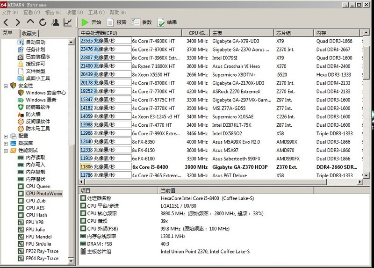374x268 pixels.
Task: Open 文件类型 tree item
Action: pyautogui.click(x=31, y=71)
